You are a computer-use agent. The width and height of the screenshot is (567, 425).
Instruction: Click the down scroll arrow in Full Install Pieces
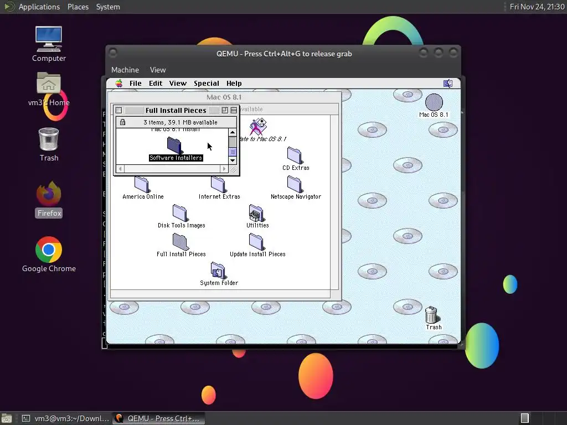[233, 160]
